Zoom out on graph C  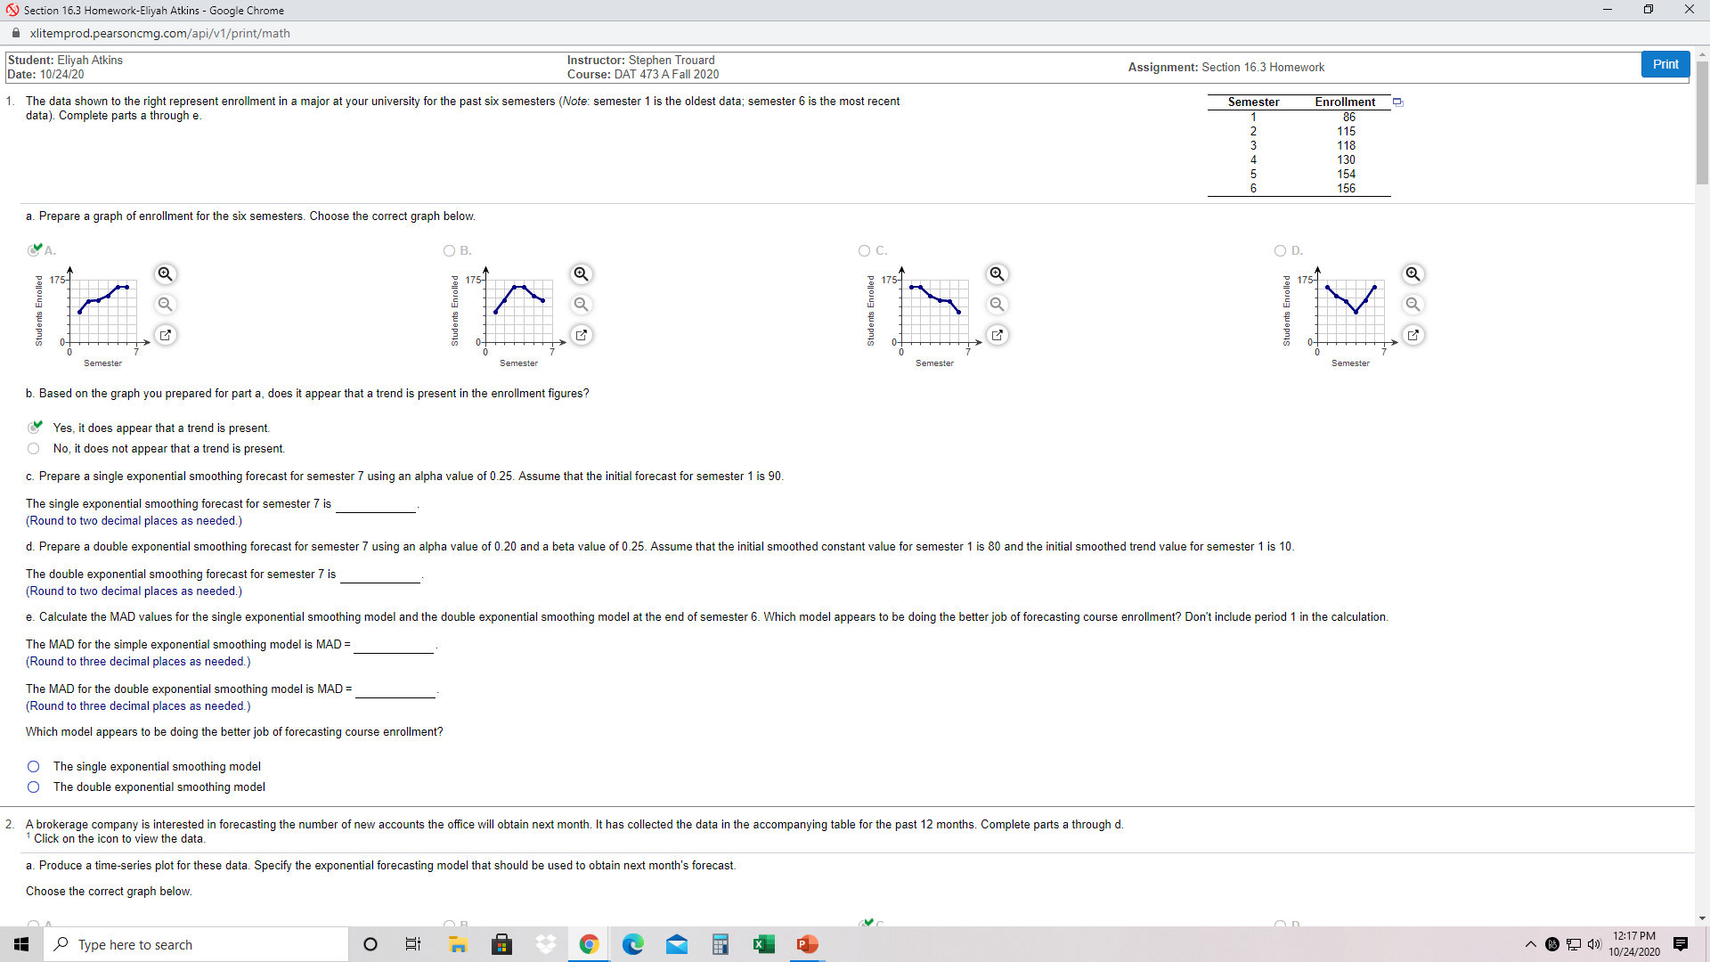(x=997, y=304)
